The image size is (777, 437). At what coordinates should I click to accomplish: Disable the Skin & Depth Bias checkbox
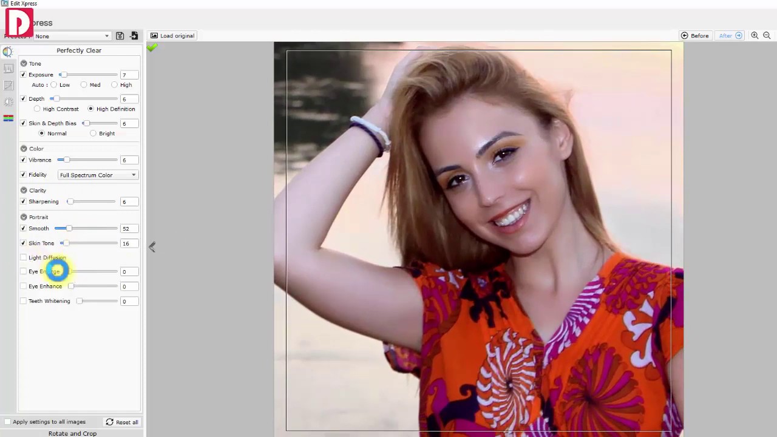click(23, 123)
